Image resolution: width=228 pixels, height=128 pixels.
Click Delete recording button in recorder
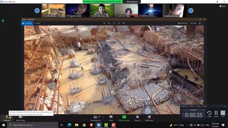(209, 114)
